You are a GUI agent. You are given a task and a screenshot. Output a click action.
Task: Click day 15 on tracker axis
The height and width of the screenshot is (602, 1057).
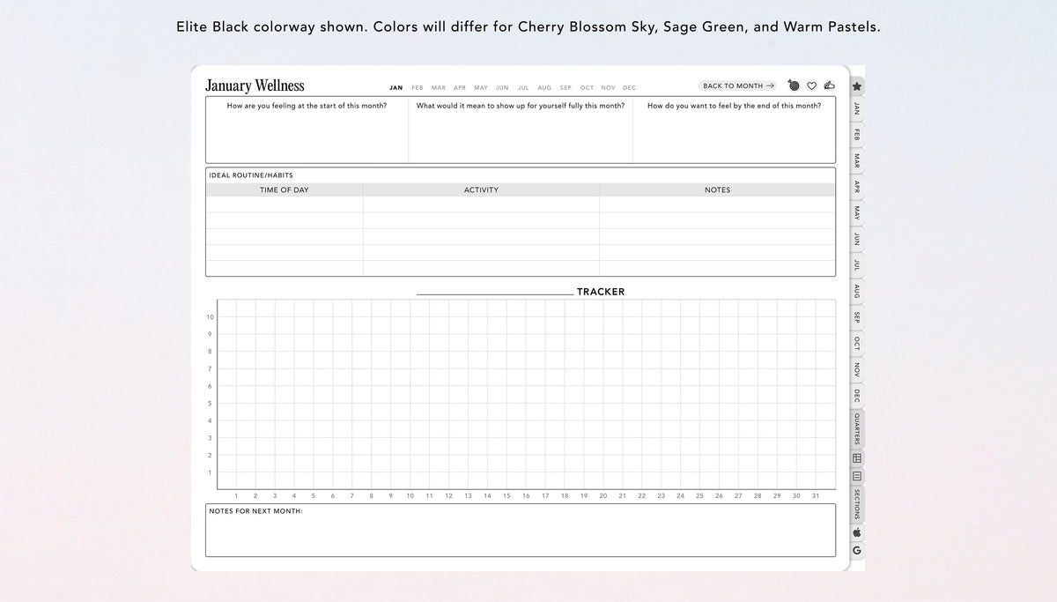pyautogui.click(x=506, y=496)
